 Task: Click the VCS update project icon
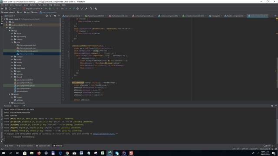pos(66,9)
